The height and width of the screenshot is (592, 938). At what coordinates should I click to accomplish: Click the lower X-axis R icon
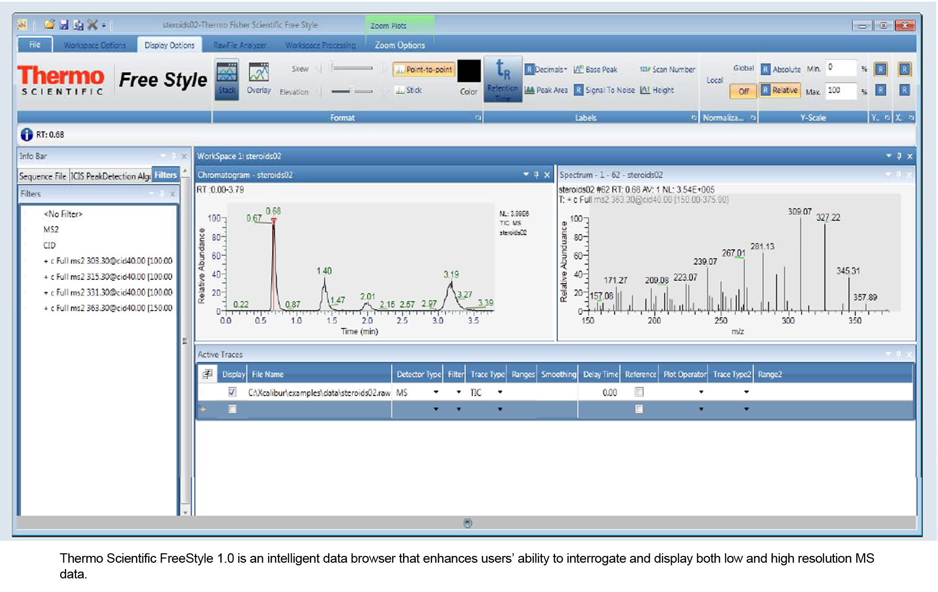pyautogui.click(x=904, y=90)
